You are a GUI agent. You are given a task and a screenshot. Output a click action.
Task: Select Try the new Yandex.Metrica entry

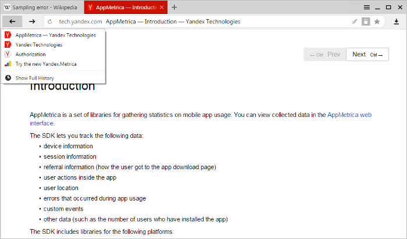(53, 64)
